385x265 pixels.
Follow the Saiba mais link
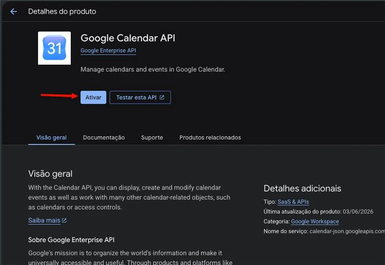tap(44, 220)
